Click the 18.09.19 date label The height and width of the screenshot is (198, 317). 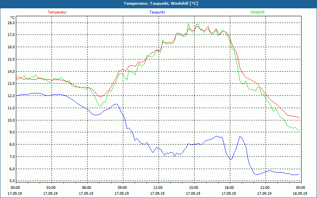[x=300, y=193]
